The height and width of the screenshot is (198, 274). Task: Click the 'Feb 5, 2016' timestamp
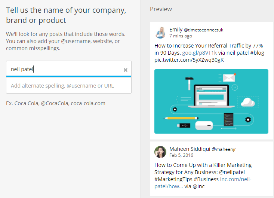(181, 155)
